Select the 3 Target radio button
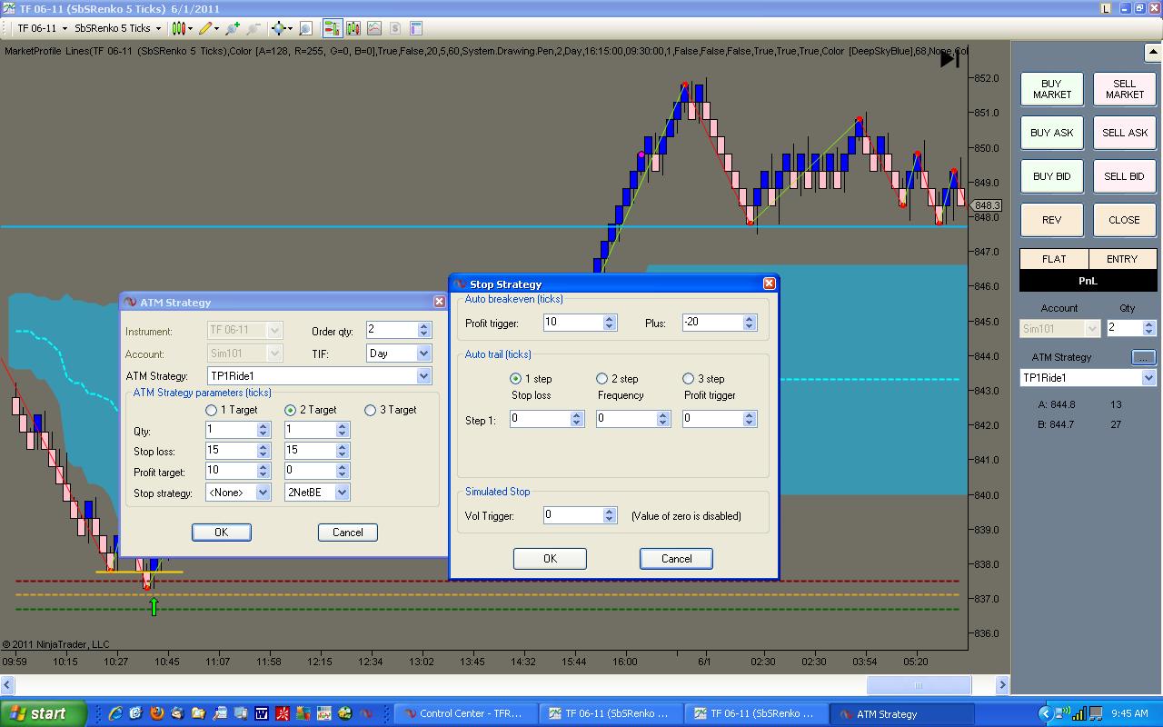This screenshot has width=1163, height=727. 370,411
